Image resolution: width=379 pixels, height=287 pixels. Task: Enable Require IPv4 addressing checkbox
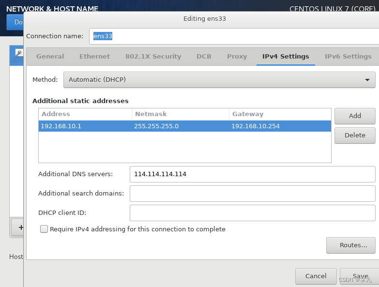pyautogui.click(x=44, y=229)
